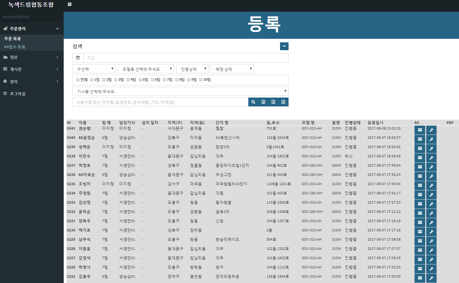The height and width of the screenshot is (283, 459).
Task: Click the AS wrench icon for order 5236
Action: coord(431,176)
